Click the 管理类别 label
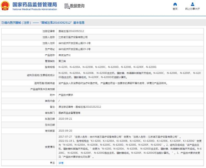The height and width of the screenshot is (168, 206). [x=50, y=61]
